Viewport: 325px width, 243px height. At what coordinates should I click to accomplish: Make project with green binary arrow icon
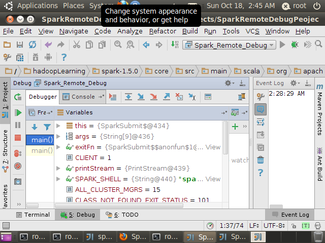(175, 45)
